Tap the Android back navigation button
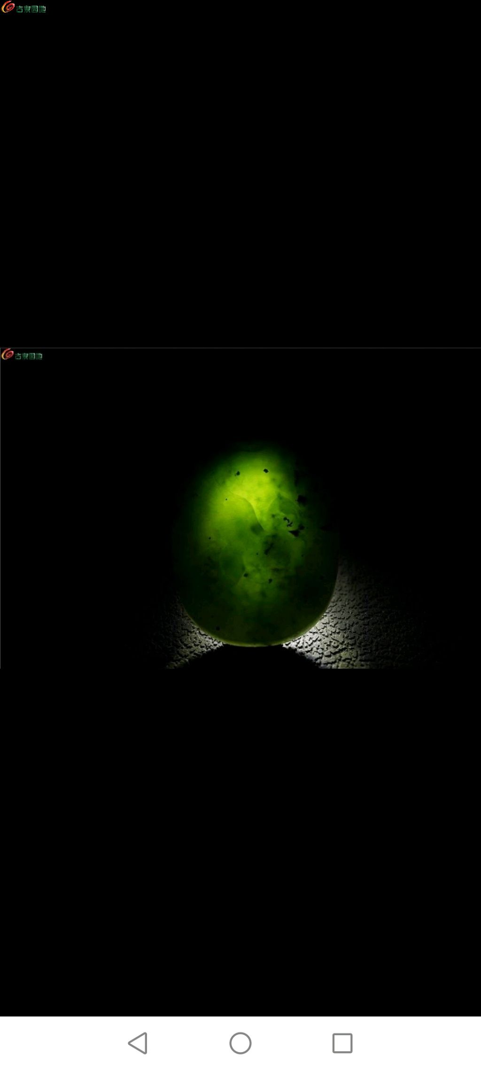The height and width of the screenshot is (1070, 481). coord(138,1043)
